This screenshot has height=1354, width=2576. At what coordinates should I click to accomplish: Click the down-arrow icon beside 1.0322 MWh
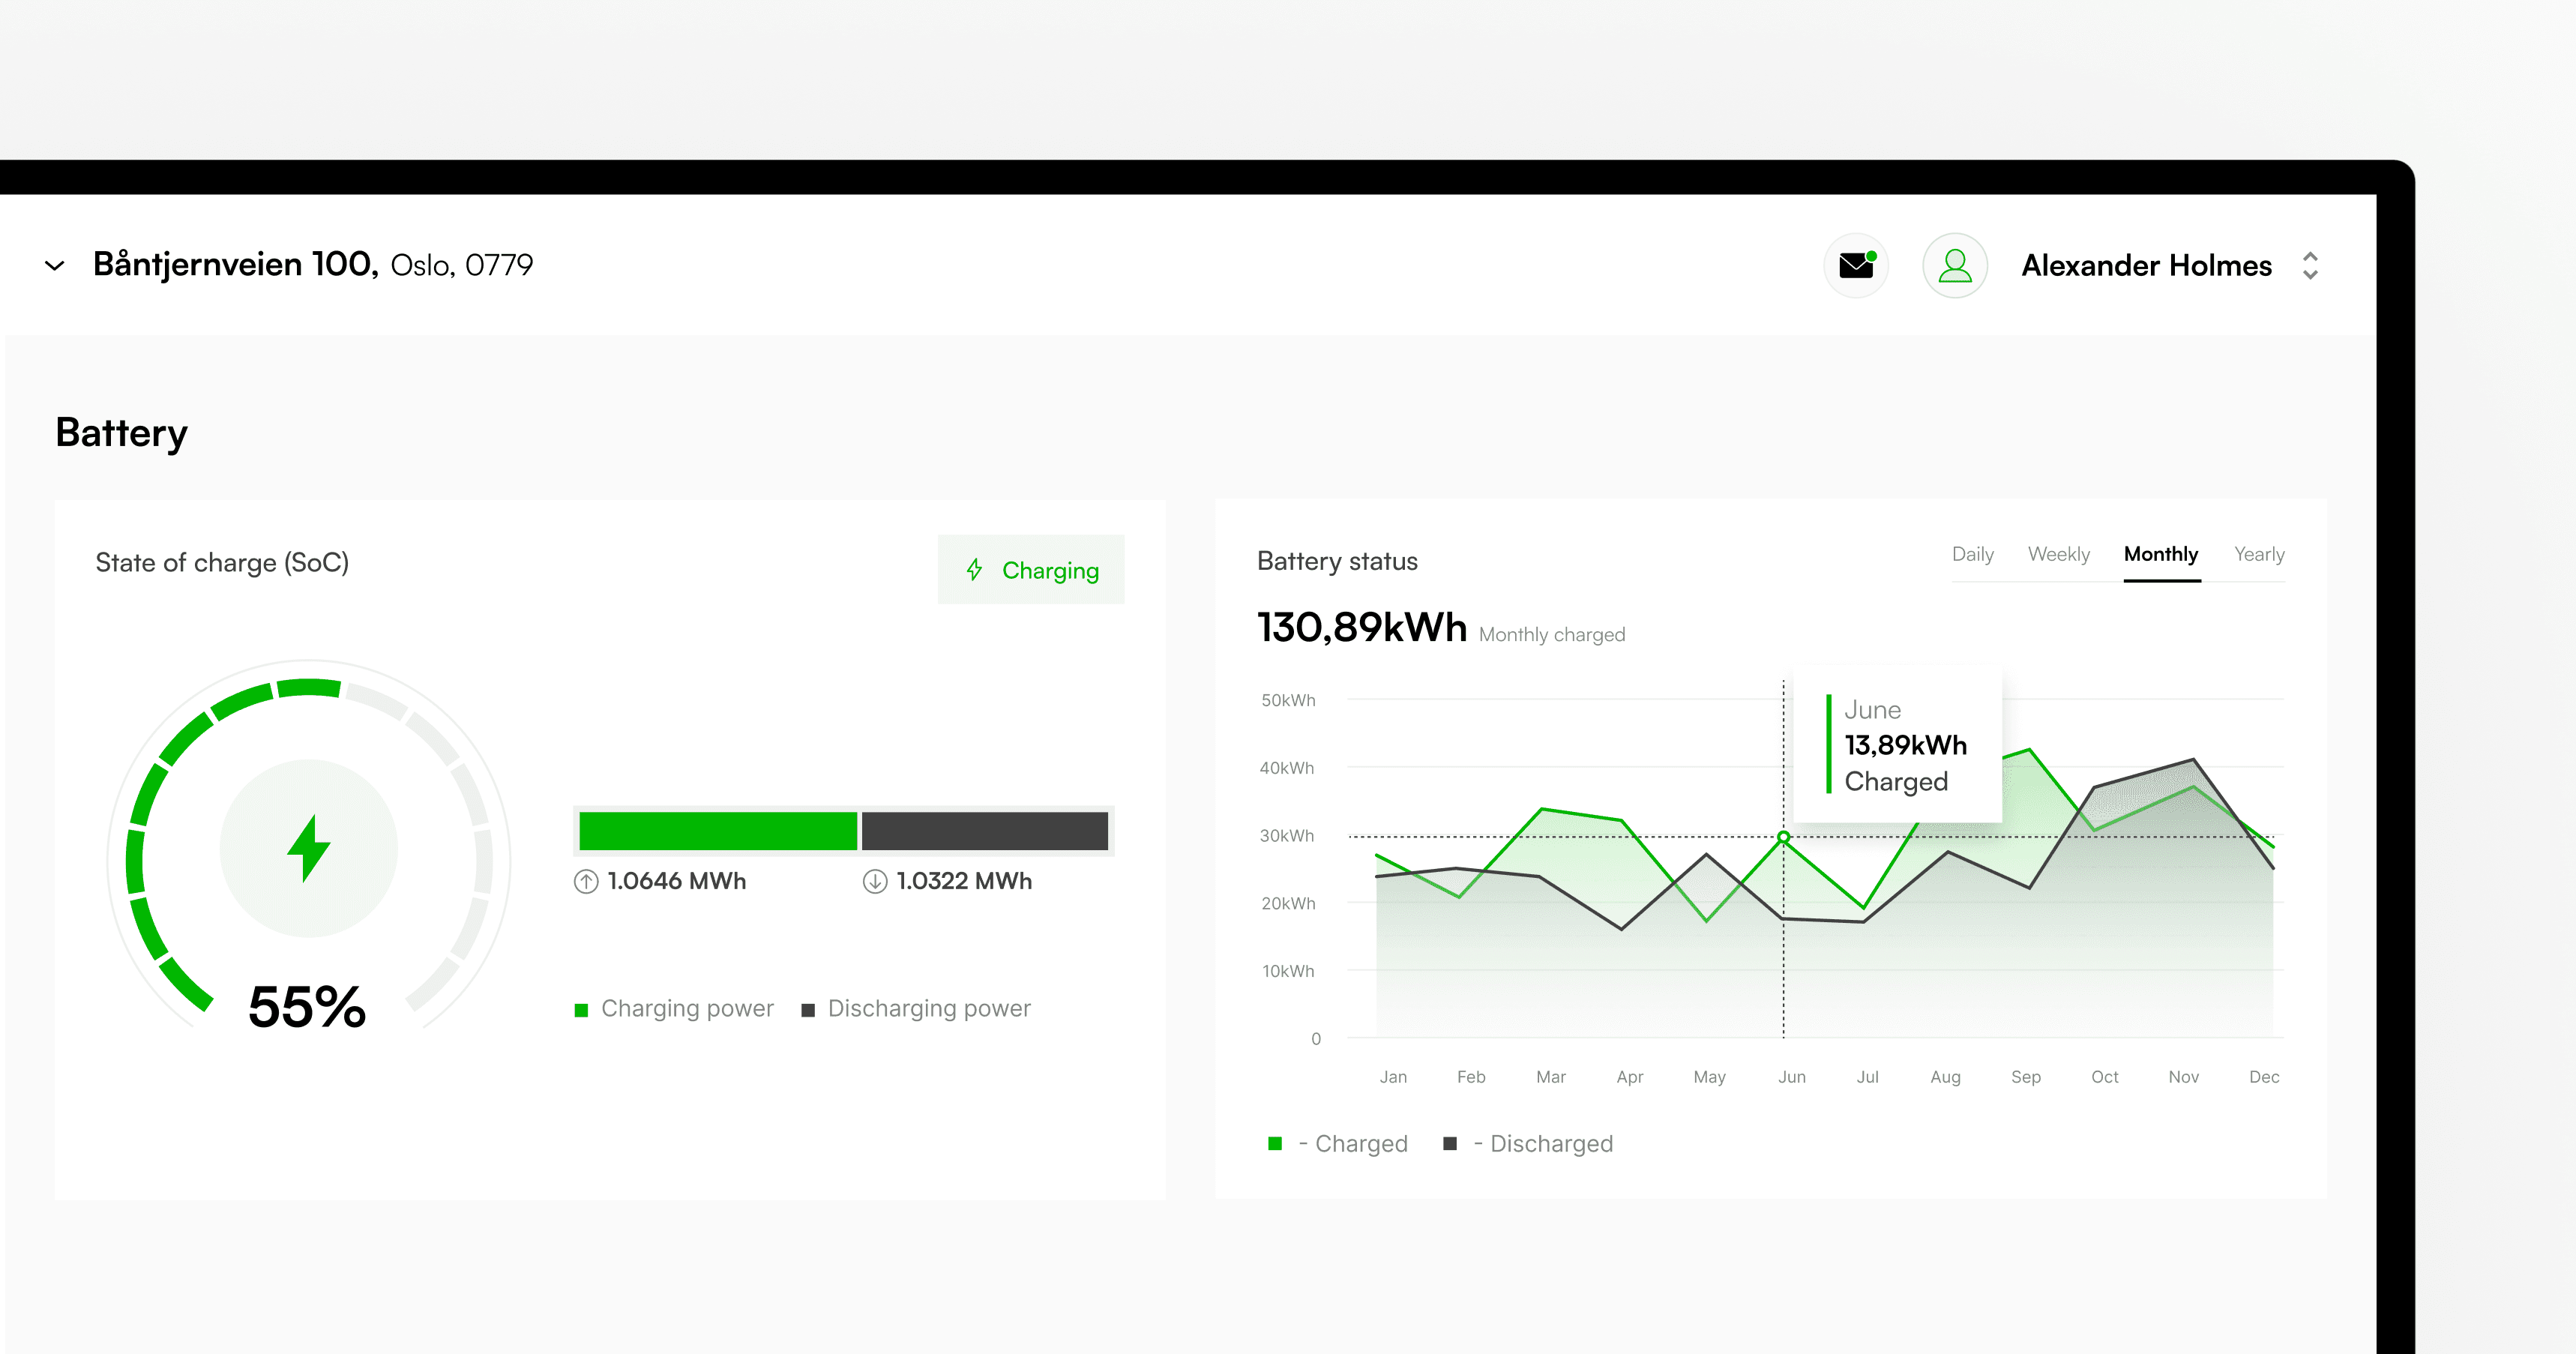coord(875,881)
